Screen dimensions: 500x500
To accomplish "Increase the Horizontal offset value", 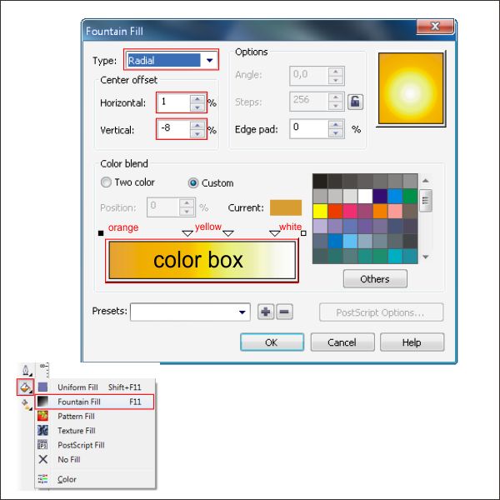I will 197,99.
